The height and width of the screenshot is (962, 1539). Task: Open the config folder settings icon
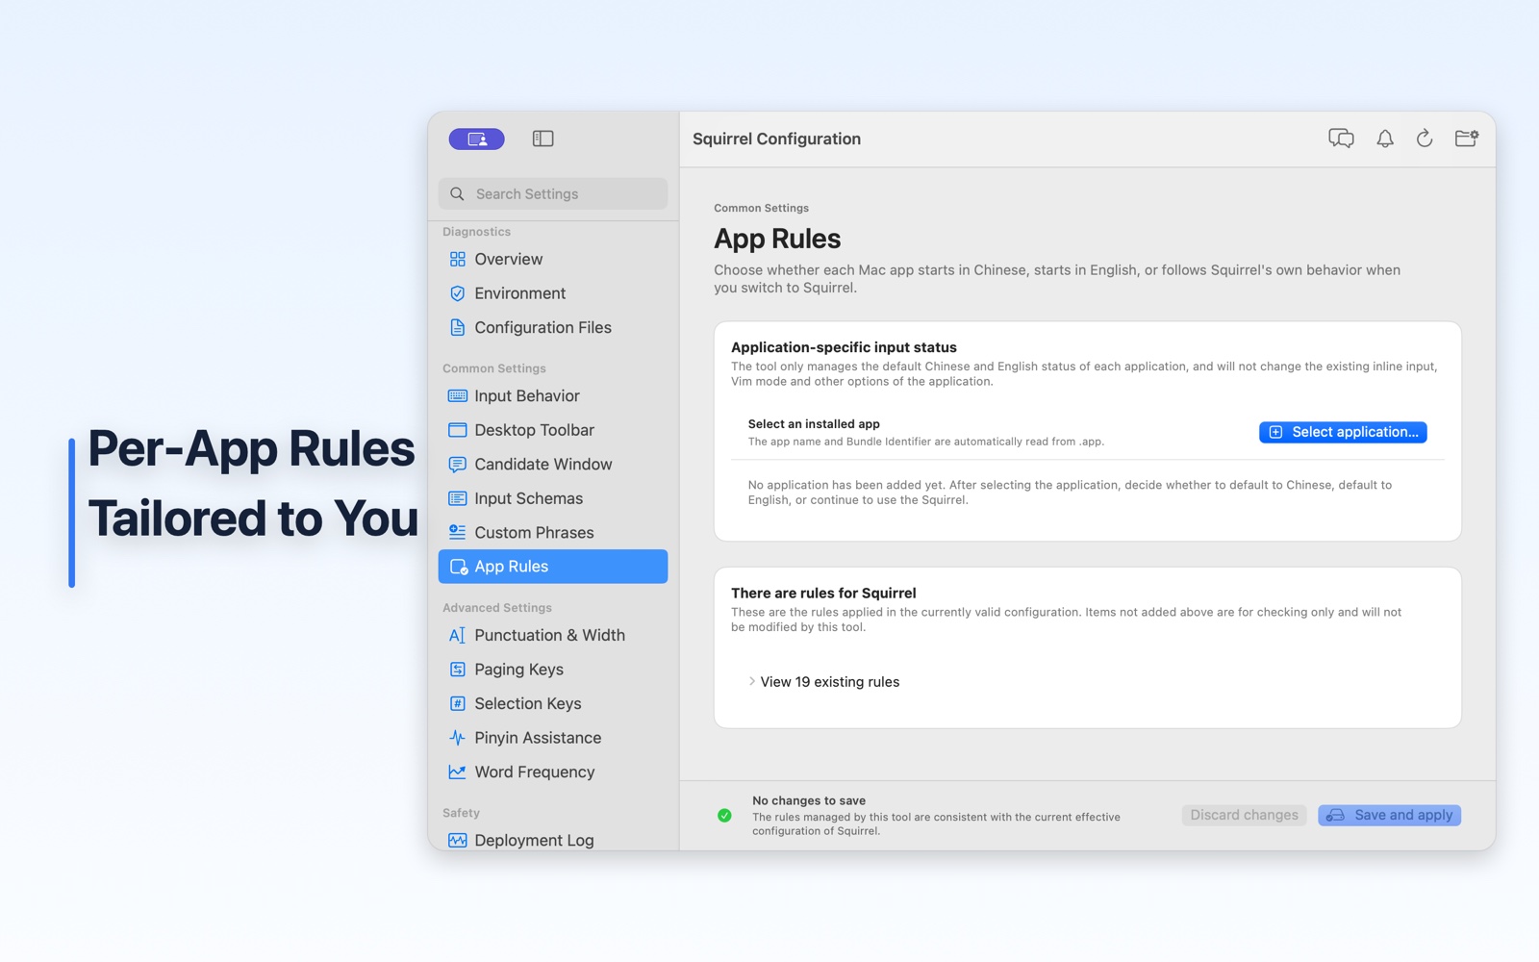coord(1466,139)
